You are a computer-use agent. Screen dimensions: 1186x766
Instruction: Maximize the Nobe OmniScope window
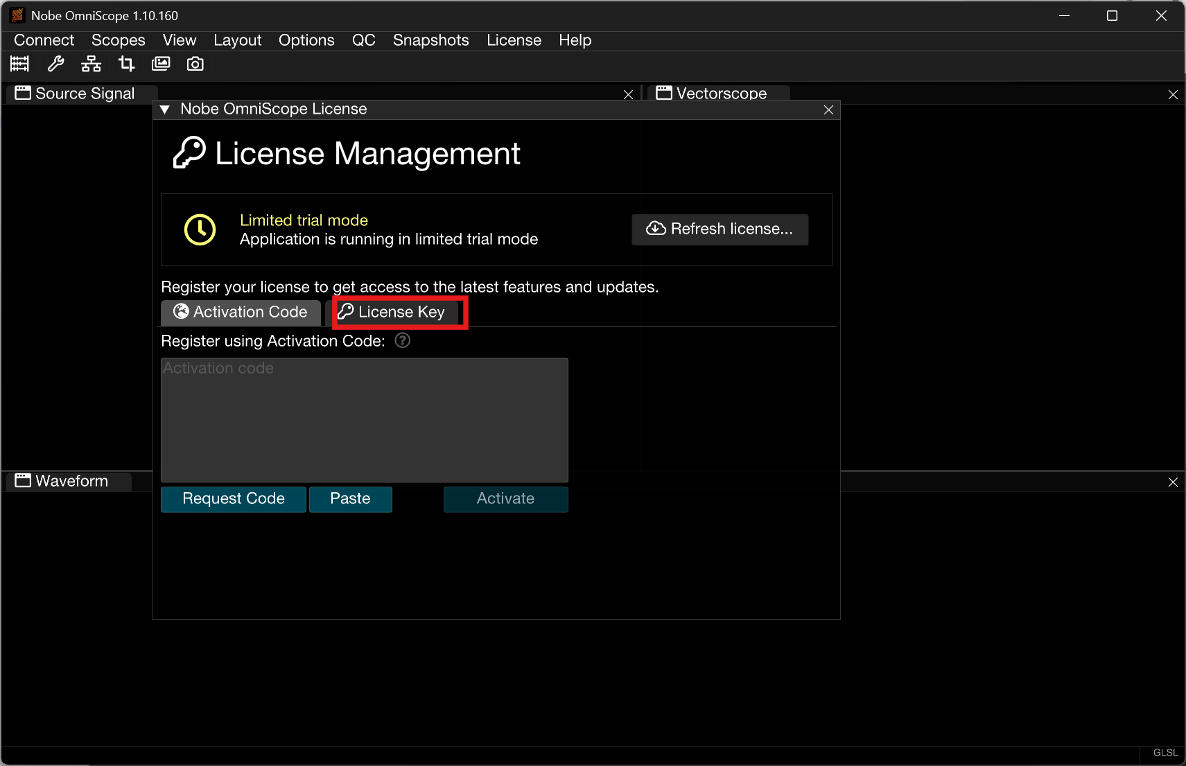pos(1112,15)
